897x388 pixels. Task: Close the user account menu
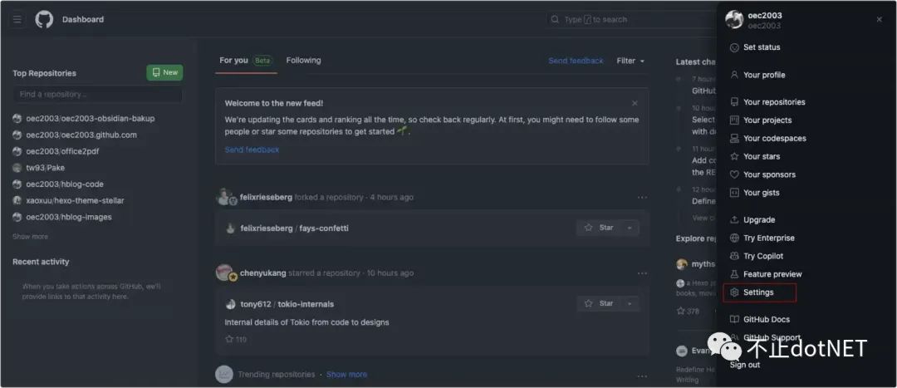pyautogui.click(x=879, y=20)
